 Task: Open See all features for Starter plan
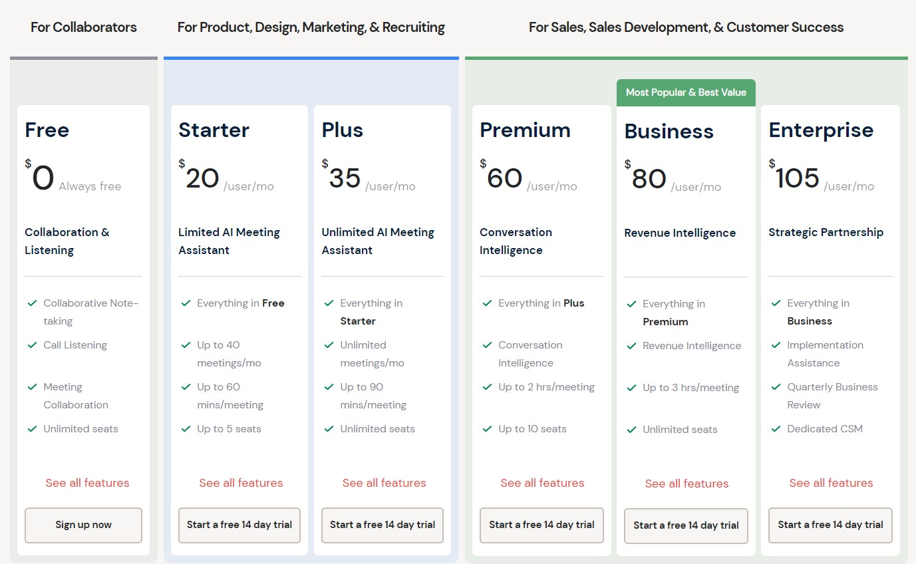coord(241,483)
